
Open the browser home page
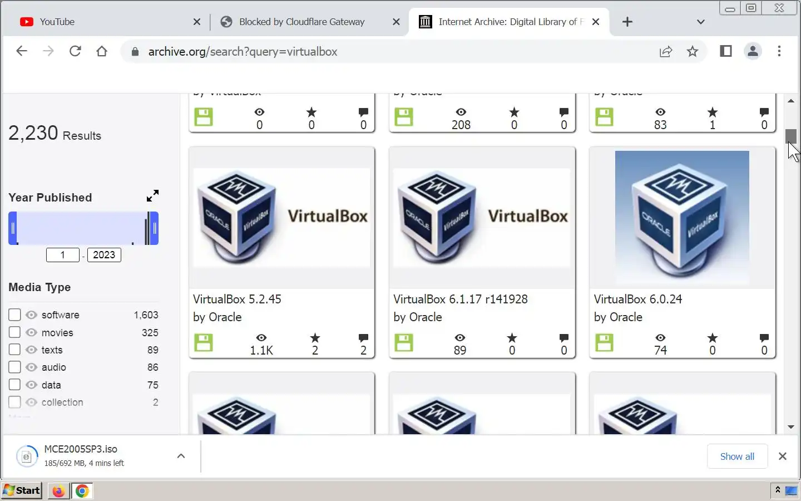(102, 51)
